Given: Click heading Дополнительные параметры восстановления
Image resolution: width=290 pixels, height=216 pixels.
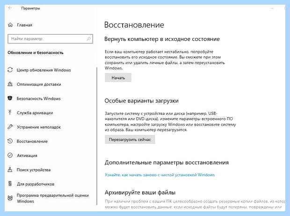Looking at the screenshot, I should click(x=167, y=163).
